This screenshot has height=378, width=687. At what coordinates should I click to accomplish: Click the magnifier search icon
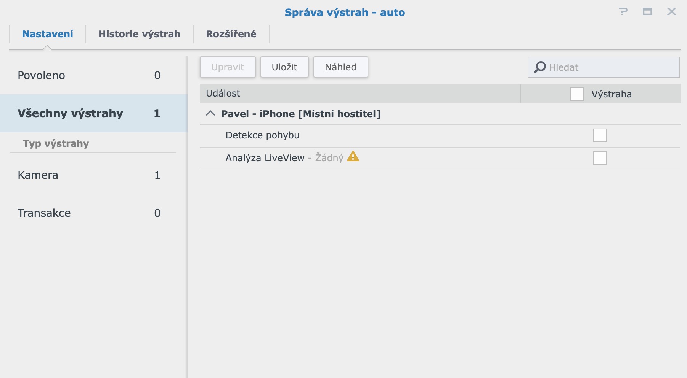point(539,67)
